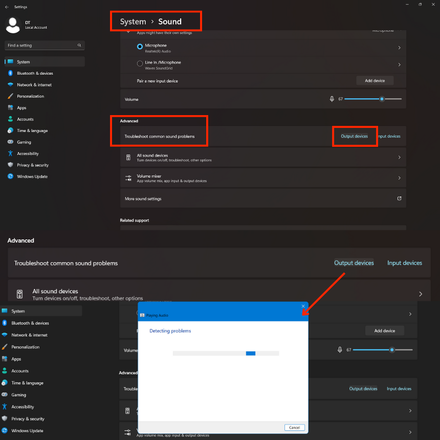Click the external link icon on More sound settings
Image resolution: width=440 pixels, height=440 pixels.
[399, 199]
